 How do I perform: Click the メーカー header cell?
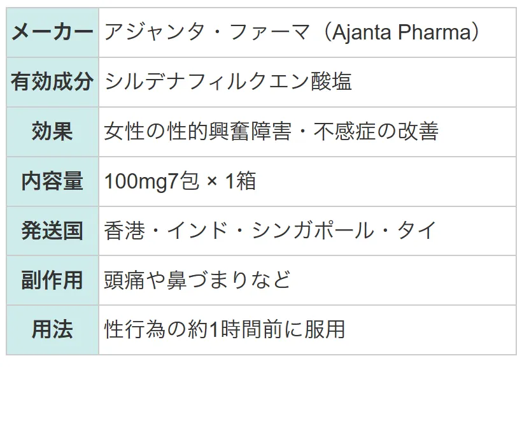pyautogui.click(x=53, y=32)
